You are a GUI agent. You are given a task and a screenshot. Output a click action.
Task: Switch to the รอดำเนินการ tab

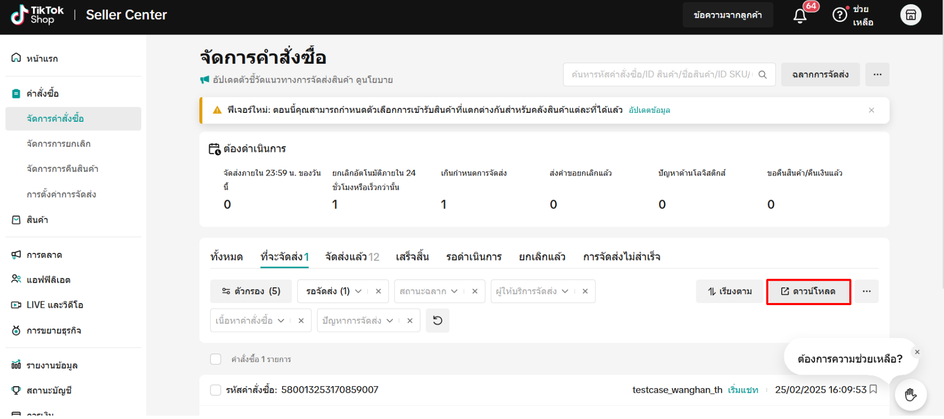coord(474,257)
